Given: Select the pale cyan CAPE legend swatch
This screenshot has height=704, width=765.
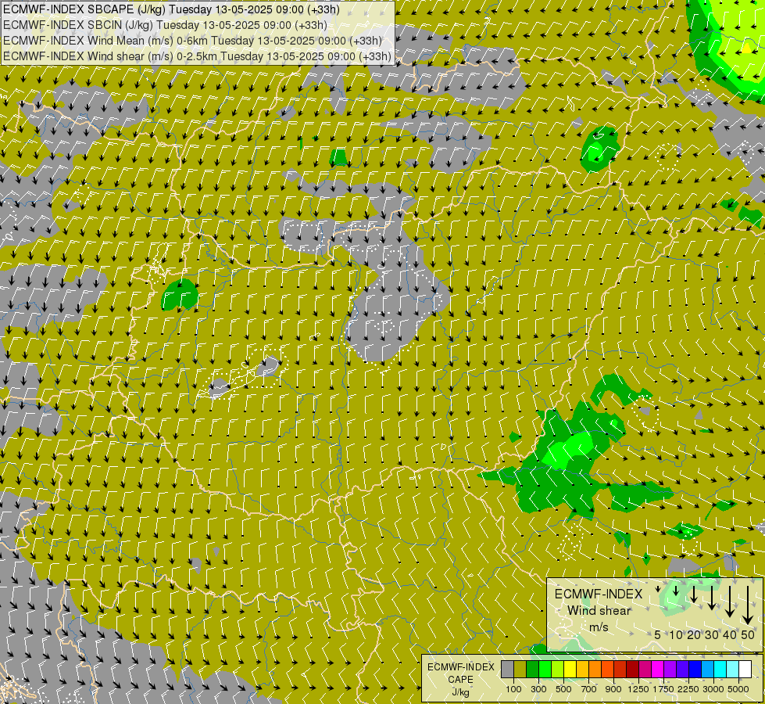Looking at the screenshot, I should pyautogui.click(x=733, y=670).
